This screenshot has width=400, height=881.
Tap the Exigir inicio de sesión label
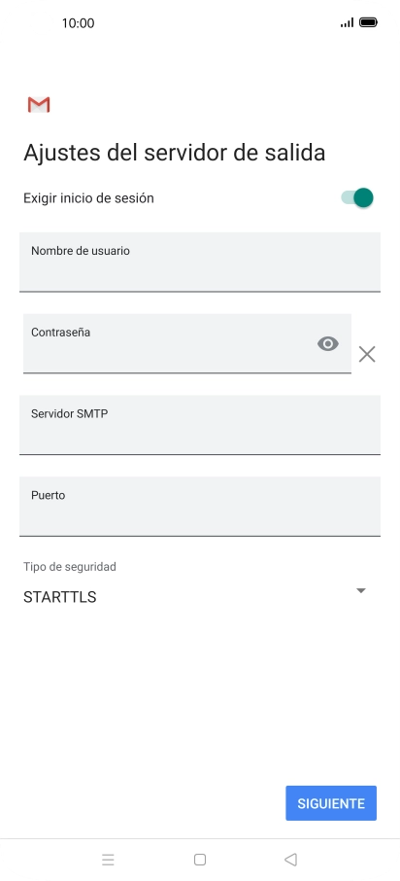tap(88, 198)
